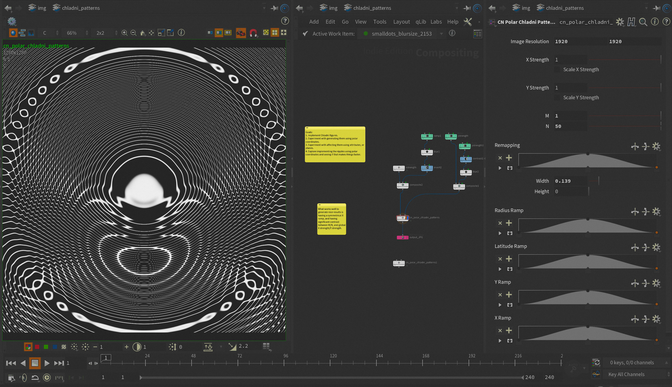Click the gamma correction icon beside 2.2
The image size is (672, 387).
(232, 346)
